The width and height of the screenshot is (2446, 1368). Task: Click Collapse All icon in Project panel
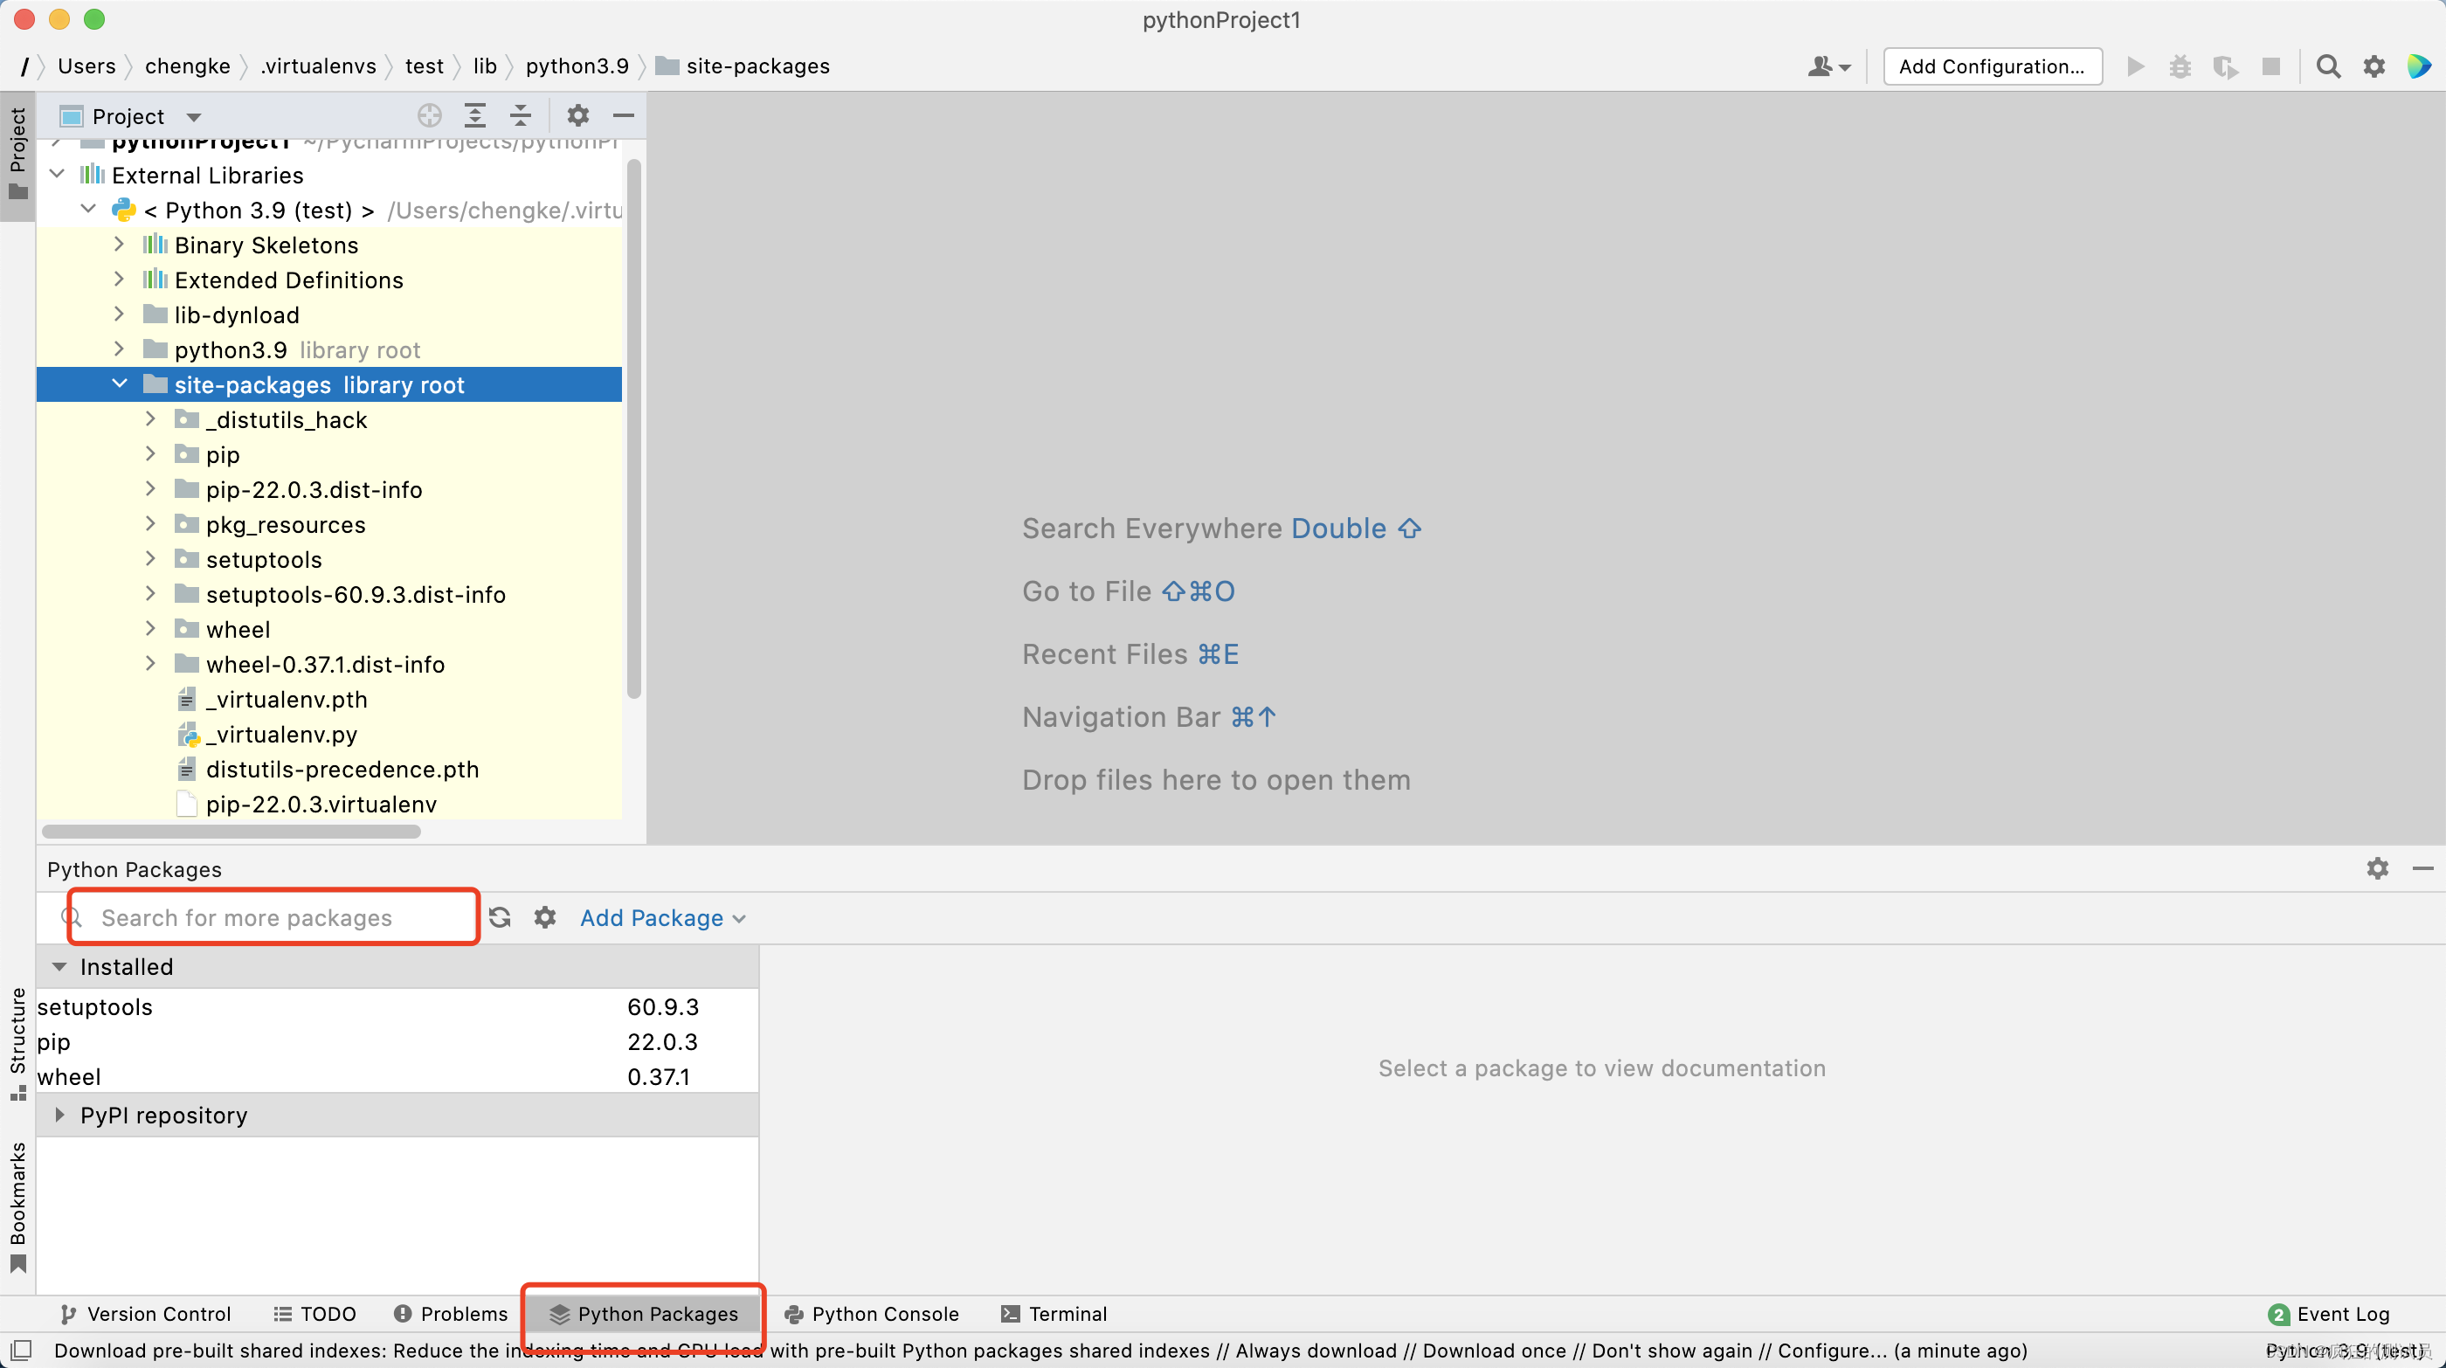tap(521, 116)
